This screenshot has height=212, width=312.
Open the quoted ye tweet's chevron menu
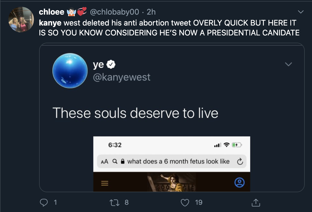[288, 64]
